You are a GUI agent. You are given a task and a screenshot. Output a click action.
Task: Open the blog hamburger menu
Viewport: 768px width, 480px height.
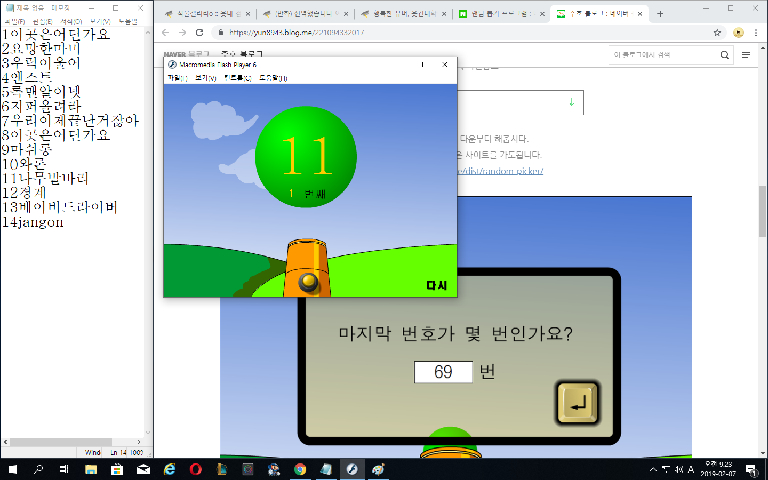point(746,55)
